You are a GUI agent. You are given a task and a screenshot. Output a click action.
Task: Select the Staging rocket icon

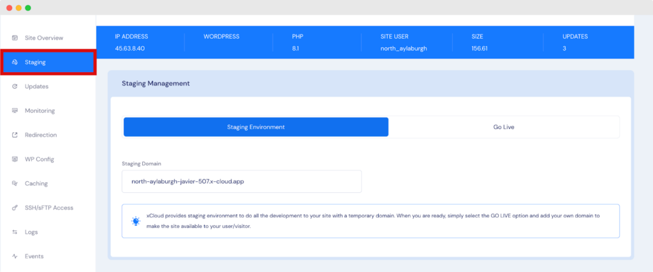click(x=15, y=63)
